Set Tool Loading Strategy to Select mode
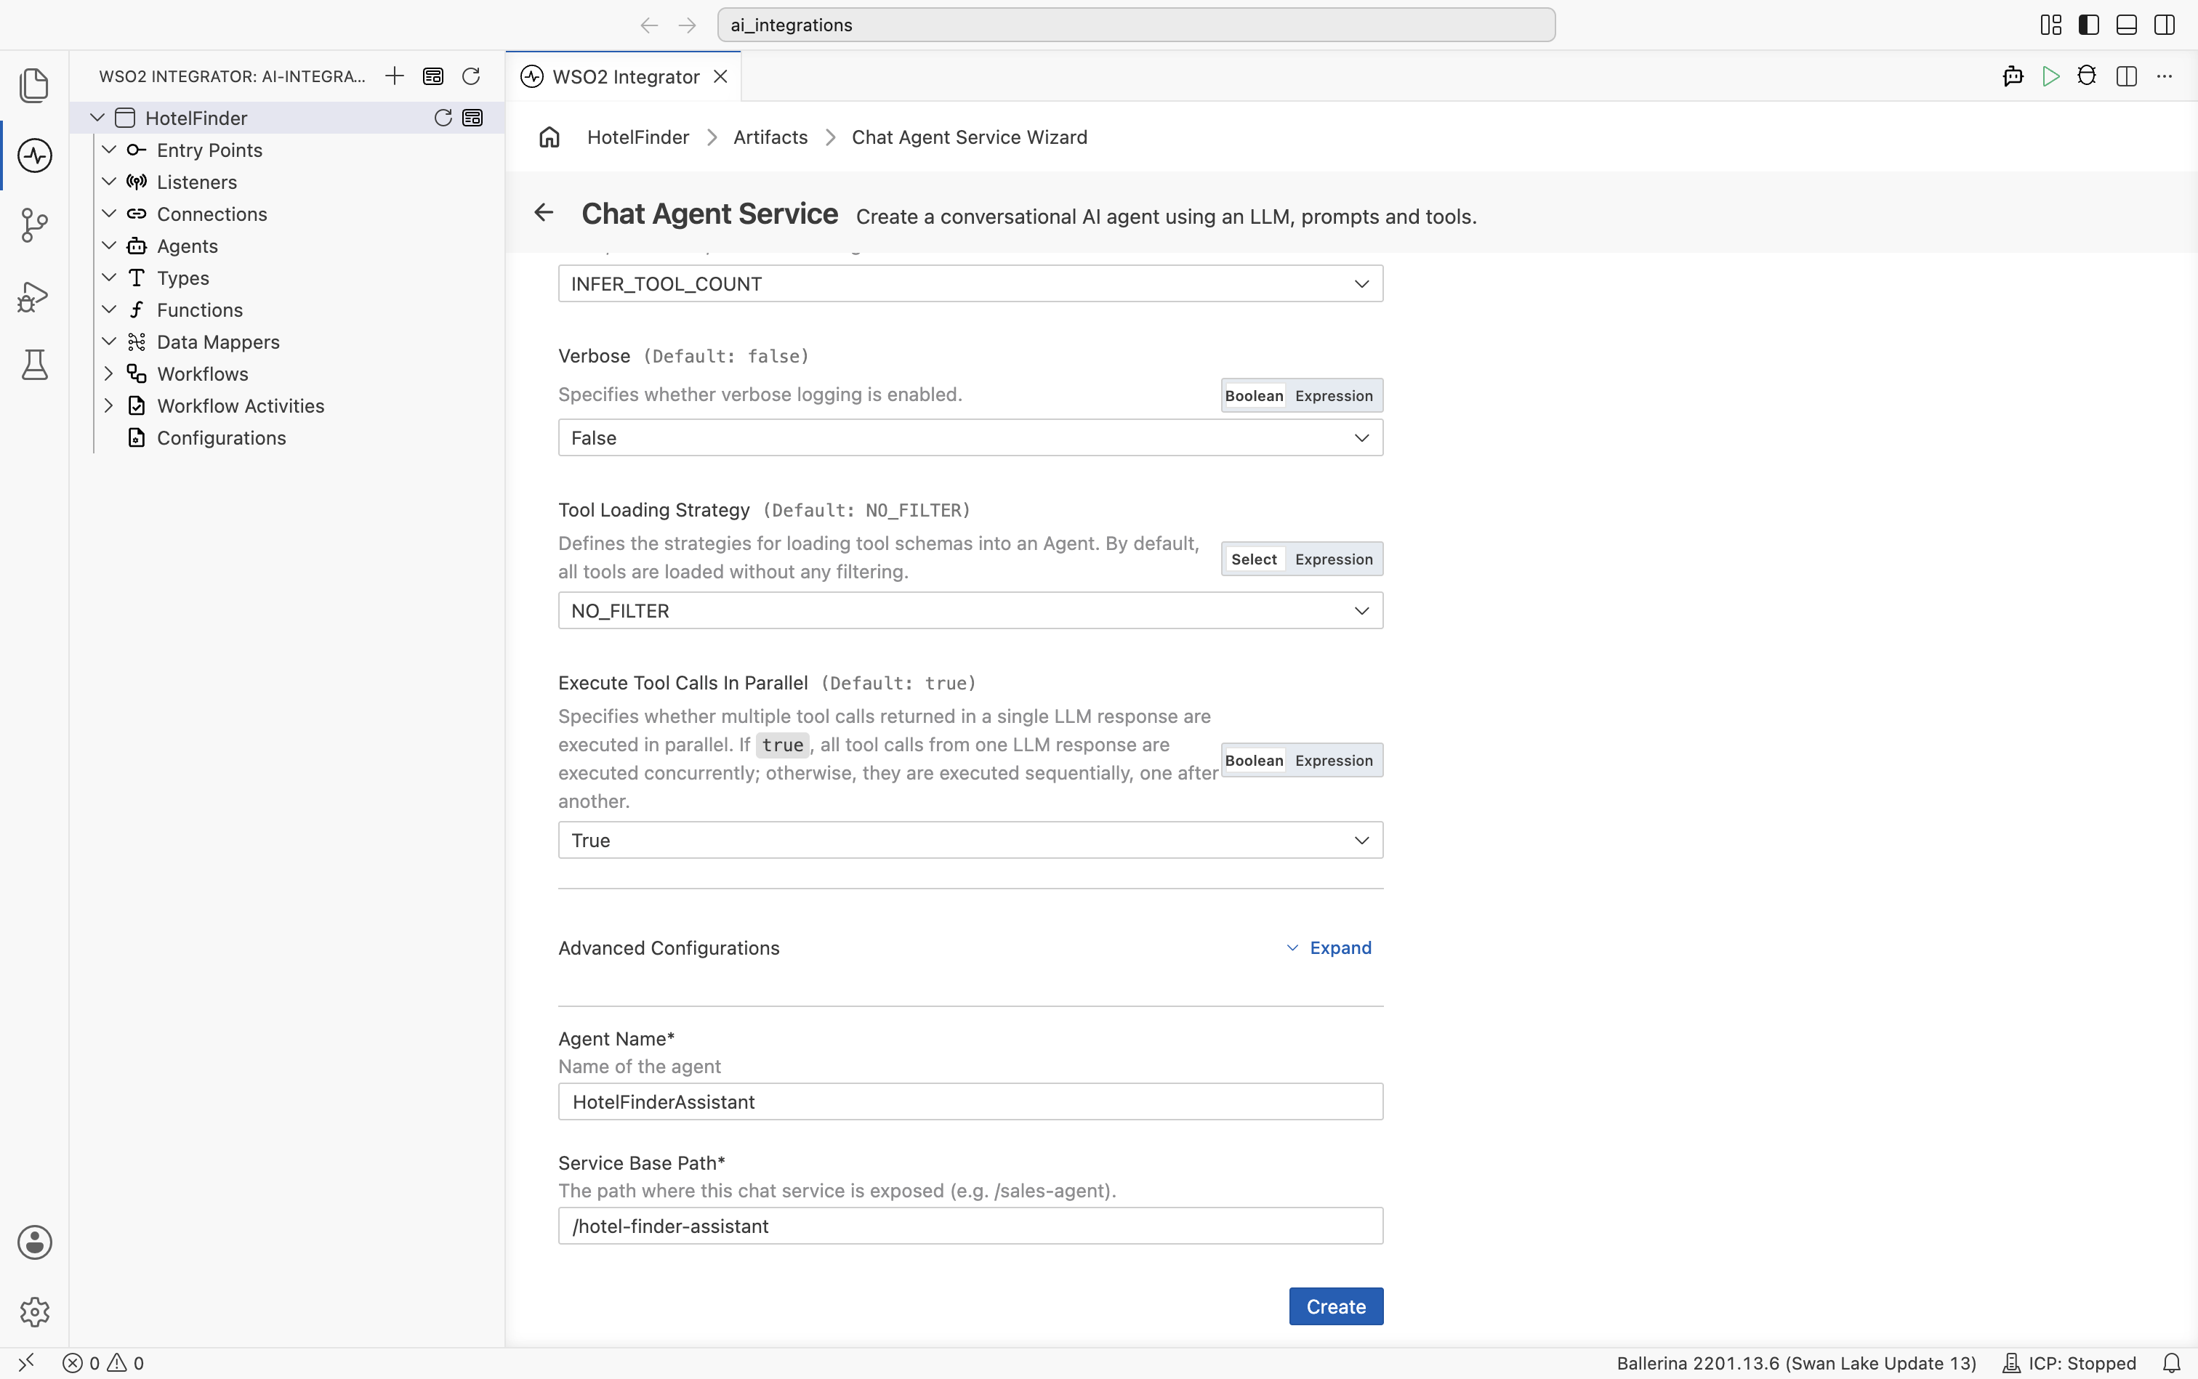The image size is (2198, 1379). click(x=1254, y=559)
